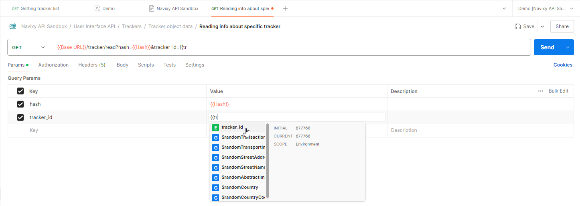
Task: Open the three-dots options near Bulk Edit
Action: (541, 91)
